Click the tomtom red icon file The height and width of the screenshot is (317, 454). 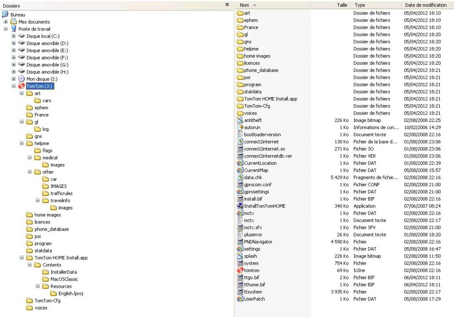[240, 270]
